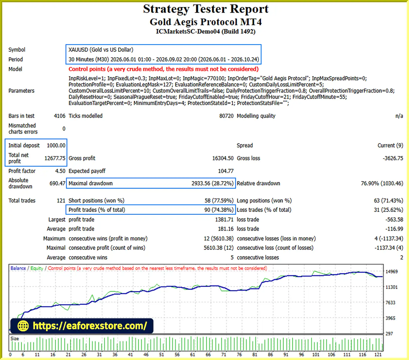Click the globe icon beside the website URL
Viewport: 409px width, 360px height.
coord(23,326)
